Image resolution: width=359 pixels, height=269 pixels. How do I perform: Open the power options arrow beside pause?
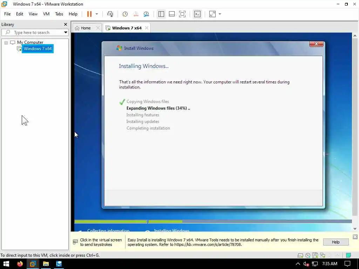tap(97, 14)
